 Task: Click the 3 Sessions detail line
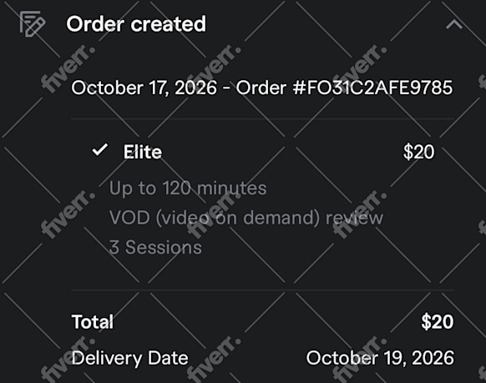point(155,247)
